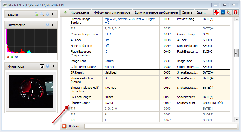241x132 pixels.
Task: Click the 7, 218, 0, 0 unknown value
Action: 112,28
